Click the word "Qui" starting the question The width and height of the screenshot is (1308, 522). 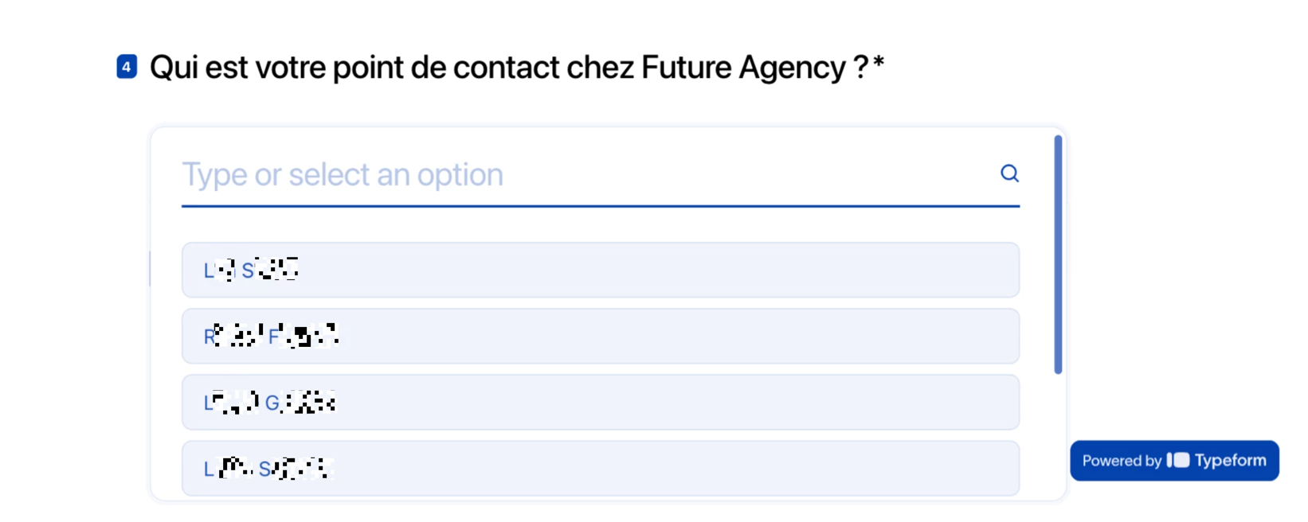click(173, 68)
